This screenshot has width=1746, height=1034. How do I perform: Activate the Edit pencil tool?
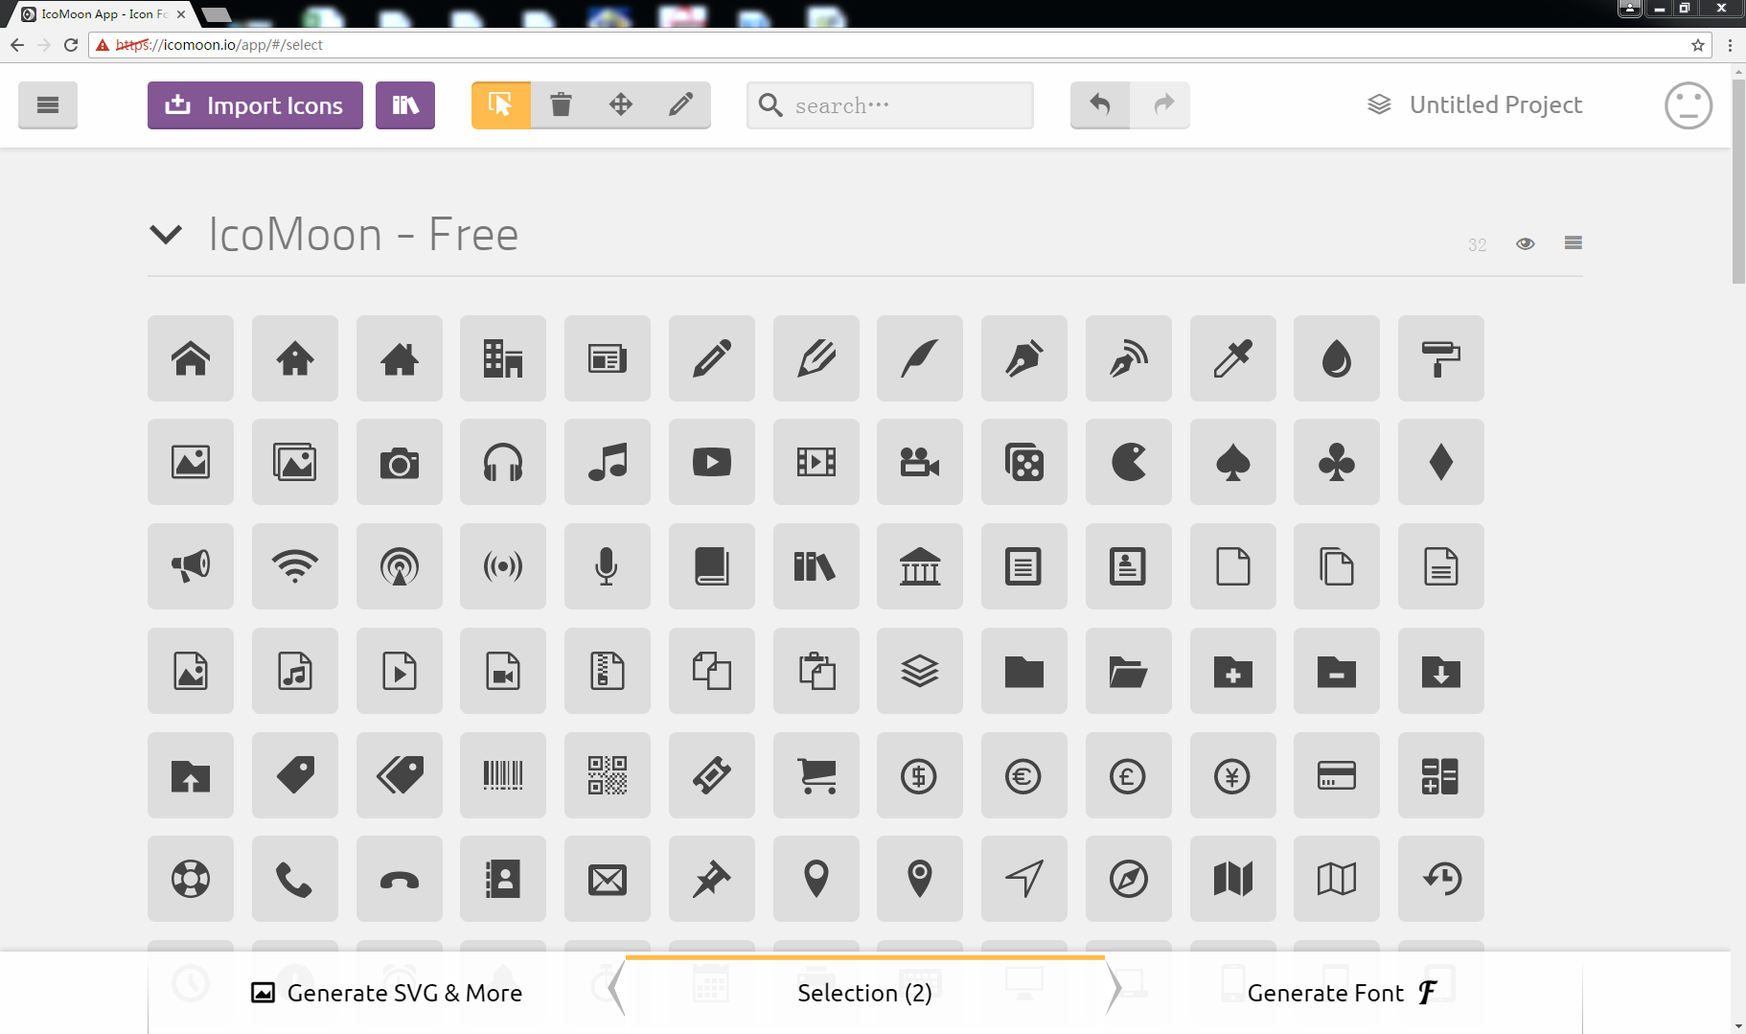680,105
